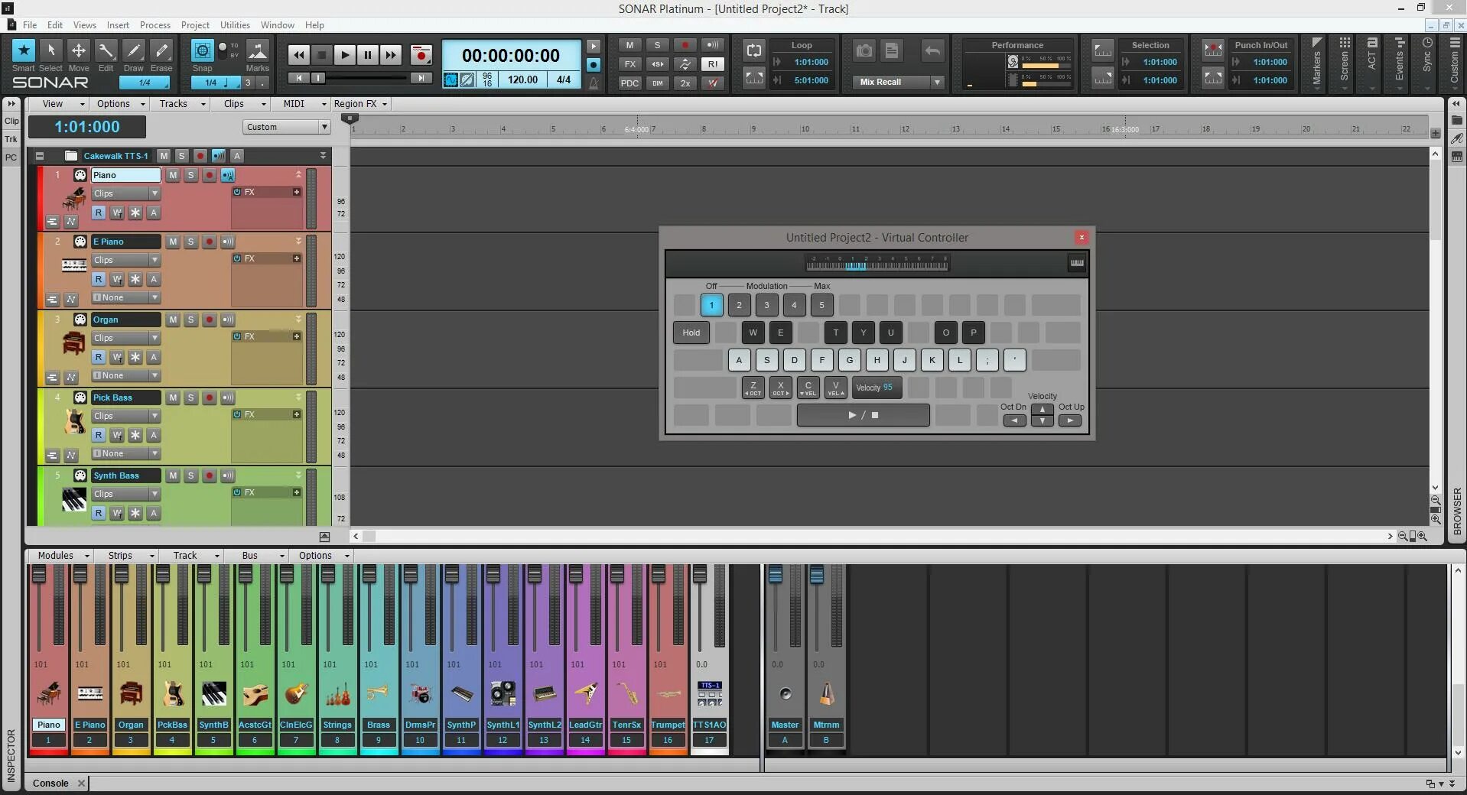Toggle the Snap to grid button
Viewport: 1467px width, 795px height.
202,50
